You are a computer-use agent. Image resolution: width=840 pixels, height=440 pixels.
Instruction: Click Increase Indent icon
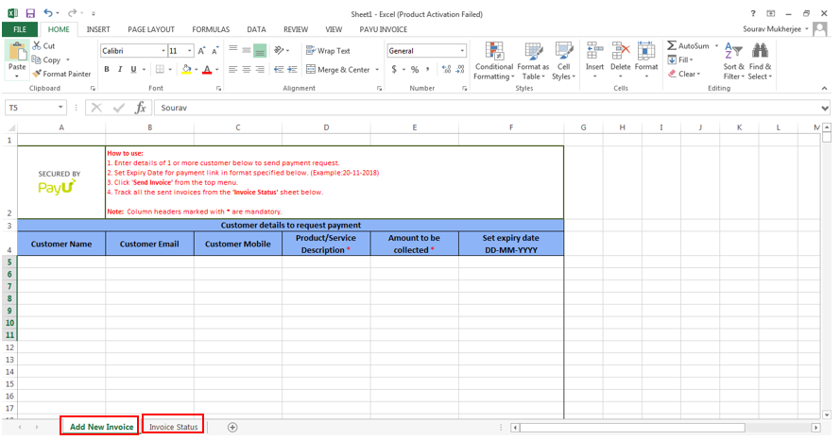click(x=293, y=70)
